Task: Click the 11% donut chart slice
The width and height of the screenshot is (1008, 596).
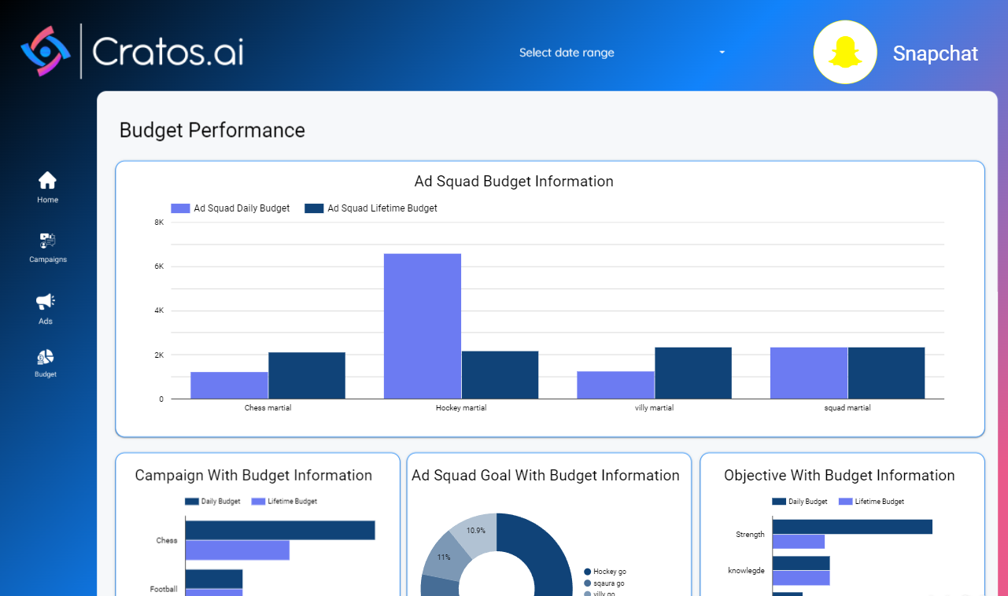Action: [443, 556]
